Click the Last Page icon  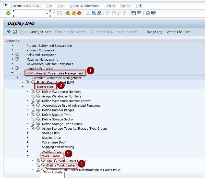125,13
